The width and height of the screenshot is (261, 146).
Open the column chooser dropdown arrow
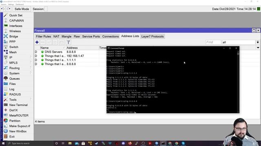coord(258,48)
